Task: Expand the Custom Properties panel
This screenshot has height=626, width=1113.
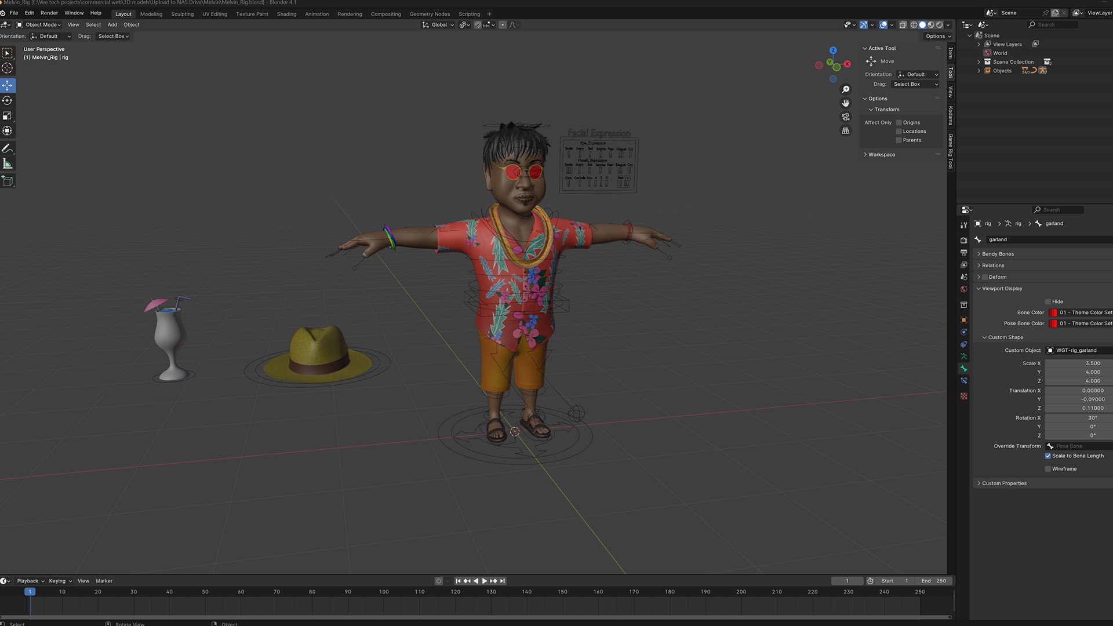Action: 1004,483
